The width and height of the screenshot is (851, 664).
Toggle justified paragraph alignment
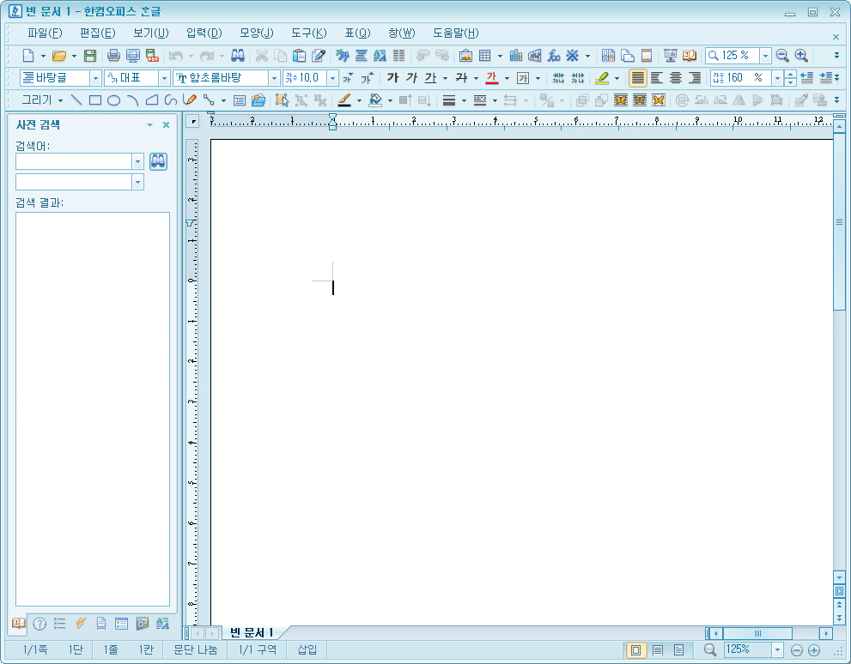pyautogui.click(x=638, y=78)
